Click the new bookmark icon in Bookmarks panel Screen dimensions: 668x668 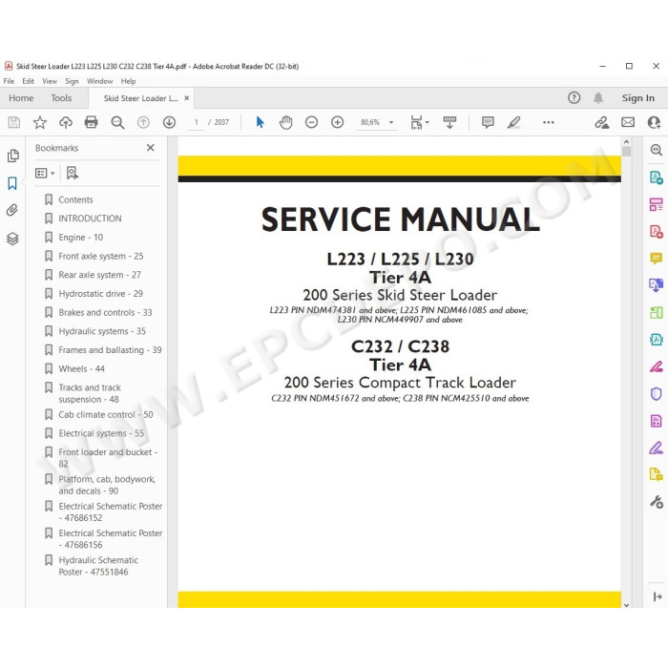[72, 173]
